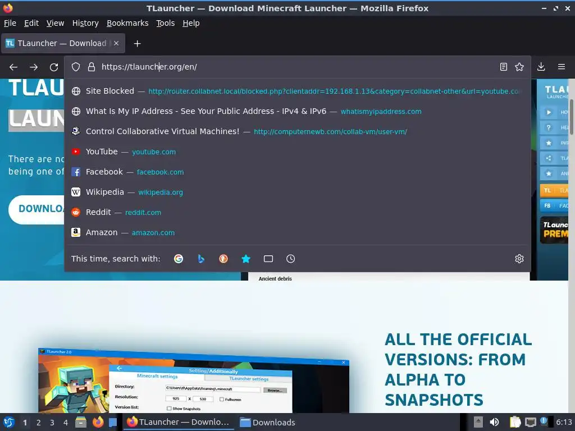
Task: Open tracking protection shield info
Action: [76, 67]
